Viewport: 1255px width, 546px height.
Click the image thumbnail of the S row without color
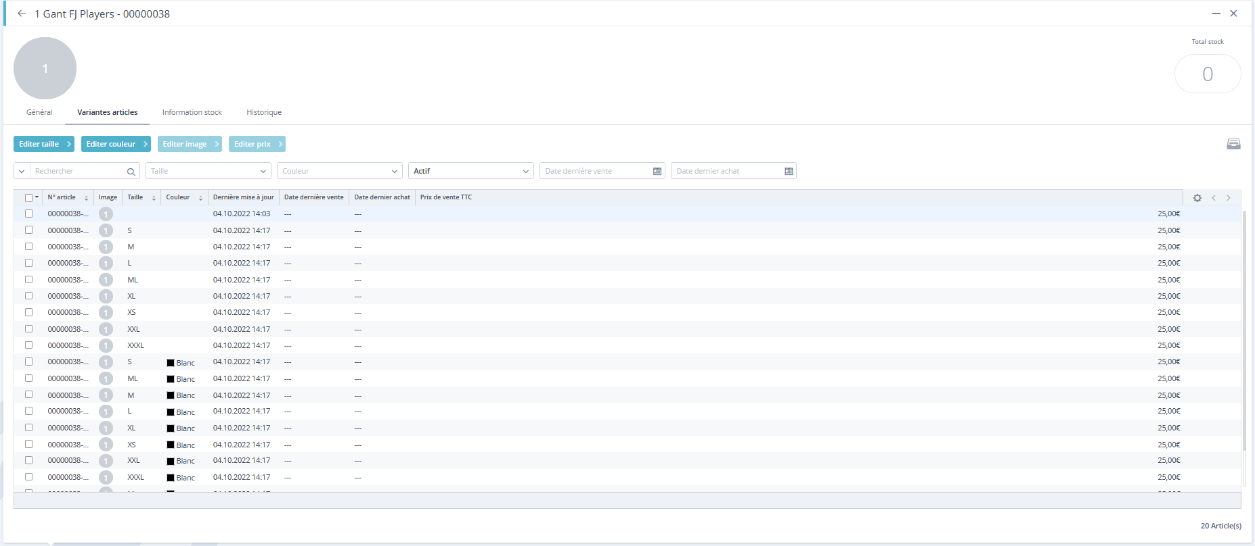(x=106, y=230)
